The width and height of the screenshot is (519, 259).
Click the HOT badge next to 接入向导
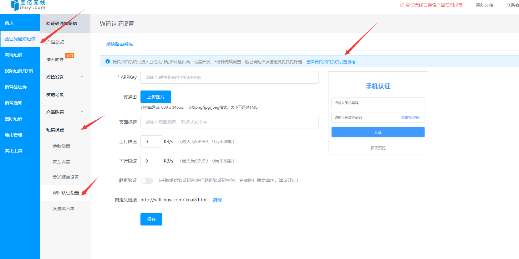(69, 56)
